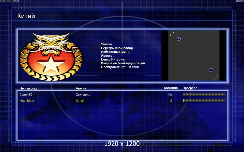Click the Армия column header
244x152 pixels.
point(81,88)
